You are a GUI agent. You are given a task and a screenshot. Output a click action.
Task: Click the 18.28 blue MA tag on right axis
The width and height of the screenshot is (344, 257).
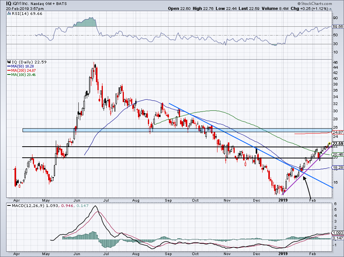[x=338, y=168]
